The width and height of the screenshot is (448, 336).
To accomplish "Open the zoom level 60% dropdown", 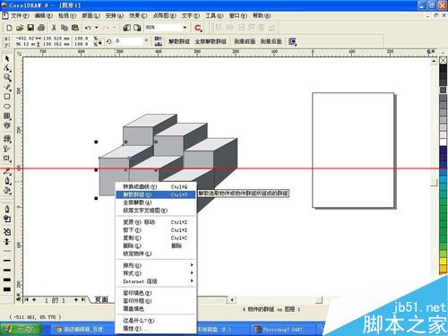I will (185, 28).
